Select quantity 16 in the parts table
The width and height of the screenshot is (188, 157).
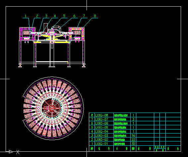tap(133, 135)
